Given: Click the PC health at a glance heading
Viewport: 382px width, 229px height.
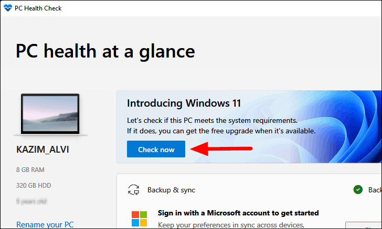Looking at the screenshot, I should [105, 51].
